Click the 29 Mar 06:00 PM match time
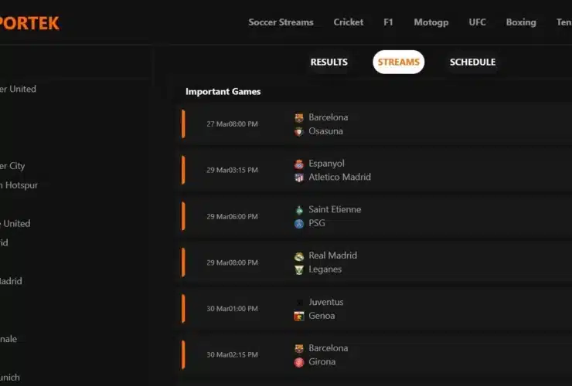This screenshot has width=572, height=386. click(x=232, y=216)
